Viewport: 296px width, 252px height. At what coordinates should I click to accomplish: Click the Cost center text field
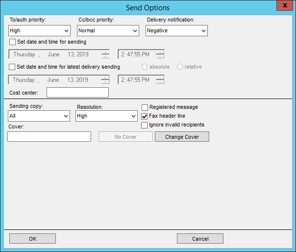coord(77,93)
